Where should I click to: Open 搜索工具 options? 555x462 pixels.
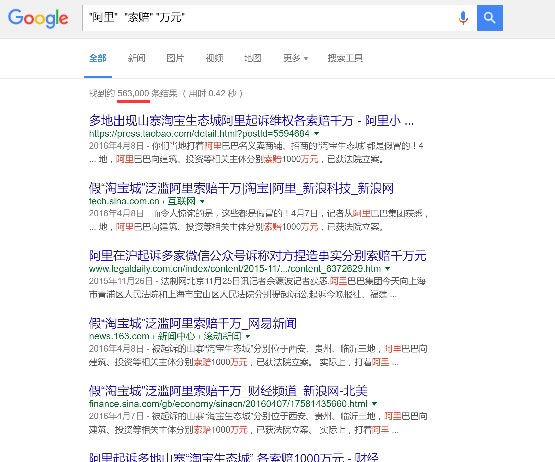click(345, 58)
